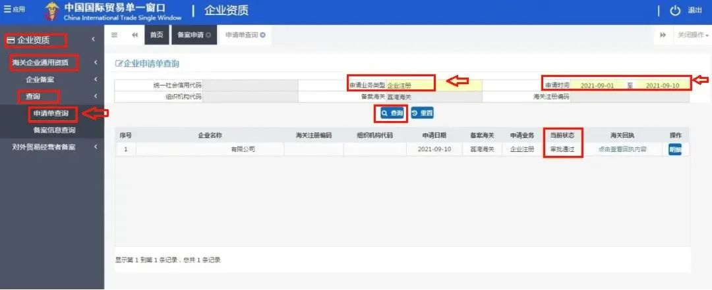Viewport: 712px width, 290px height.
Task: Open the 申请业务类型 combo box
Action: (x=434, y=85)
